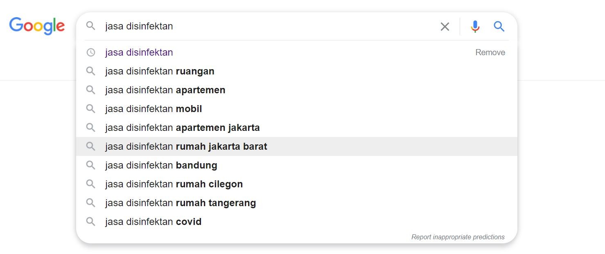
Task: Select suggestion jasa disinfektan apartemen jakarta
Action: 183,128
